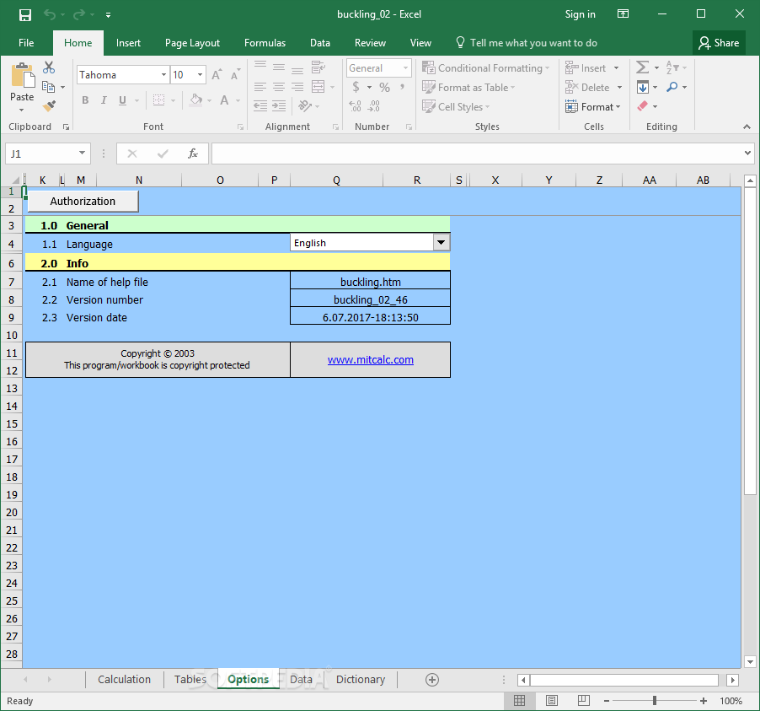Click Decrease Decimal icon
This screenshot has width=760, height=711.
pyautogui.click(x=374, y=105)
